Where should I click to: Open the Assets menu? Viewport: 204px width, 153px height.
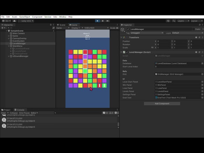pyautogui.click(x=14, y=17)
